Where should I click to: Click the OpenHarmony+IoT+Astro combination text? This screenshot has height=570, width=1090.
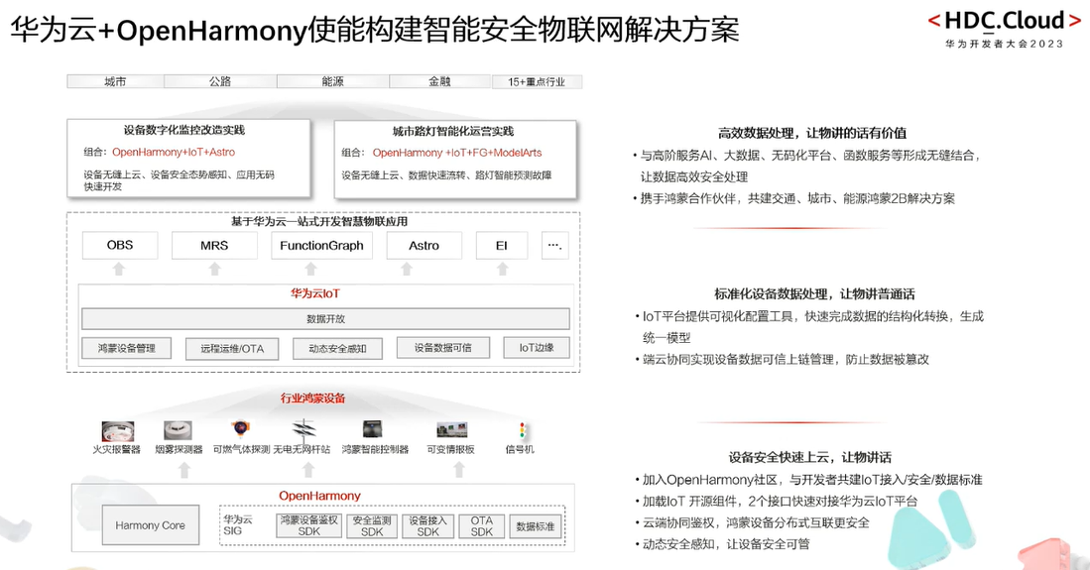pos(174,153)
